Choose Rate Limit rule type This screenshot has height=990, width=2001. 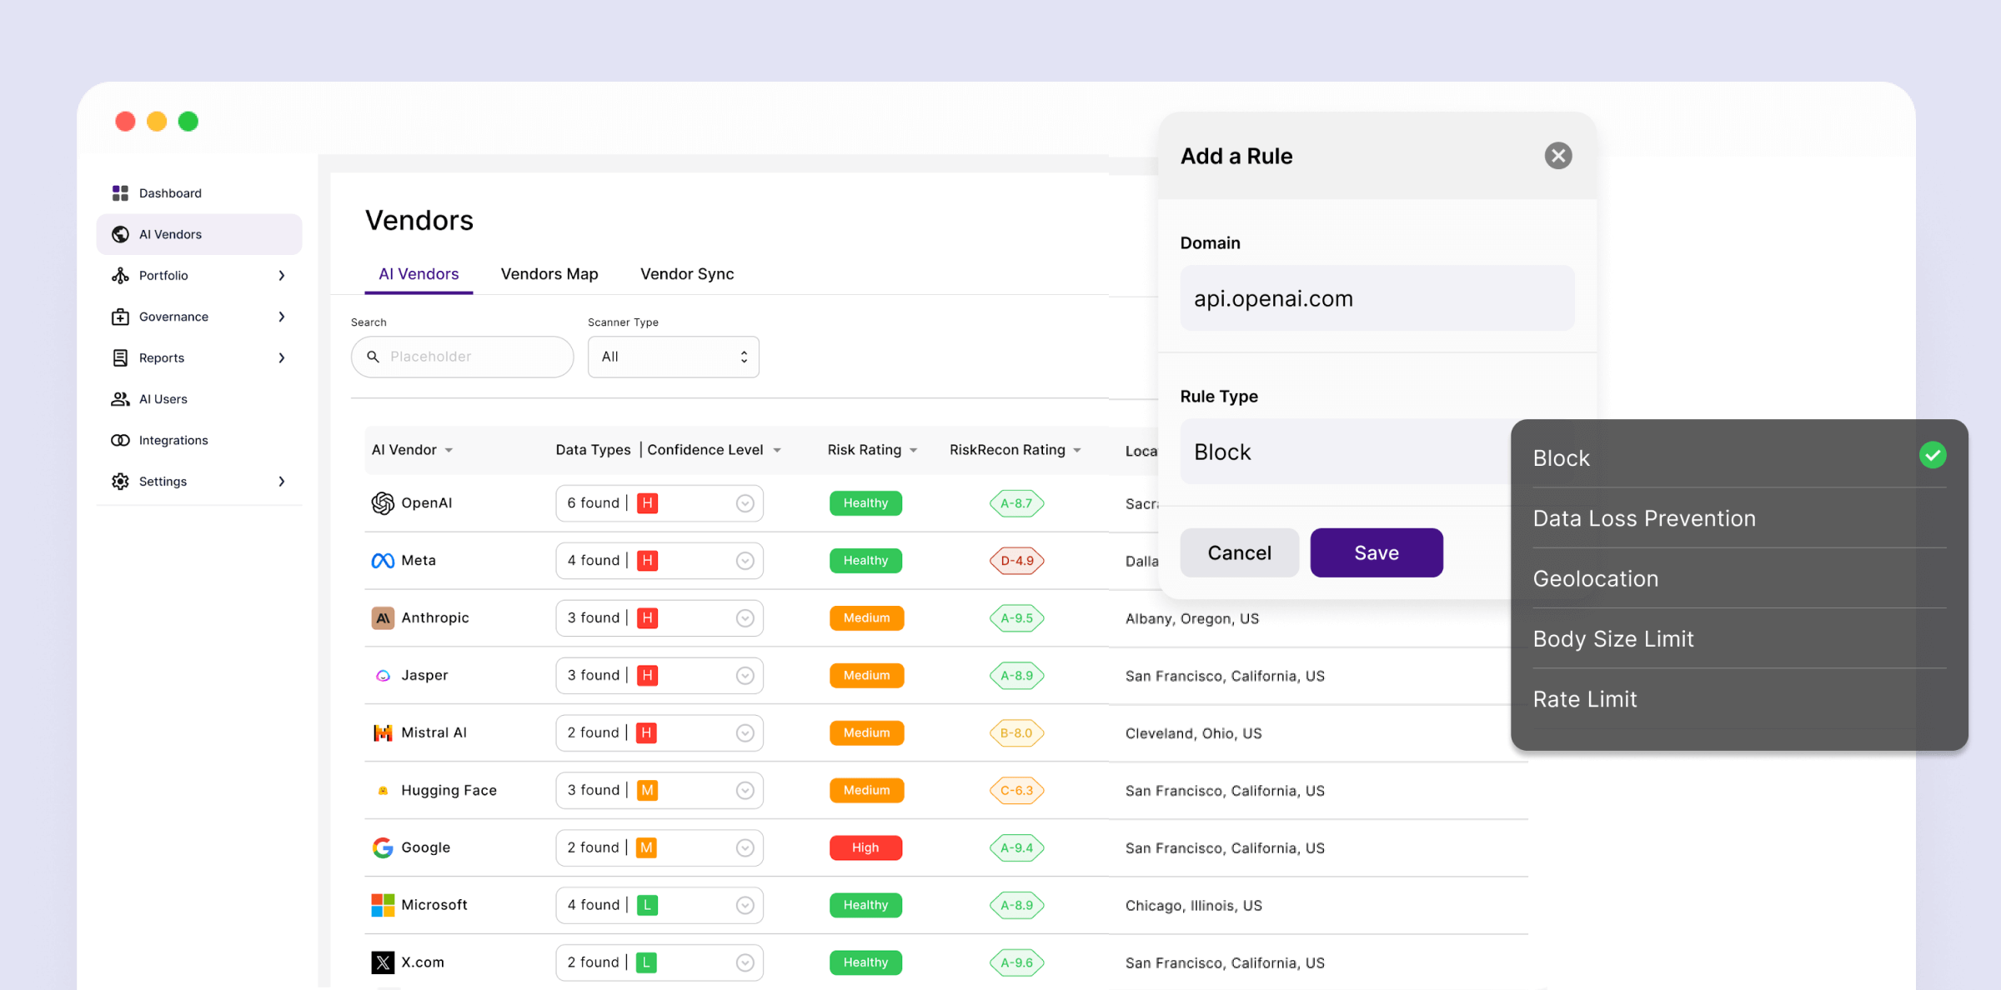(x=1738, y=698)
